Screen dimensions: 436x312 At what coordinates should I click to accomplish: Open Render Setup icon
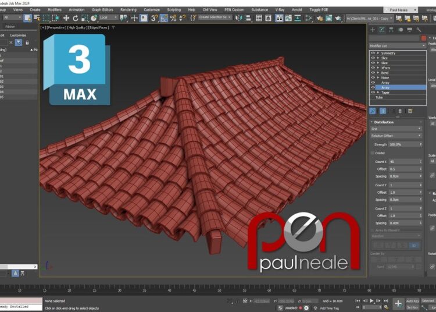tap(320, 18)
